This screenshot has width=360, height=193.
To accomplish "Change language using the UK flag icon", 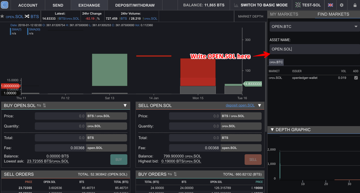I will pyautogui.click(x=330, y=5).
